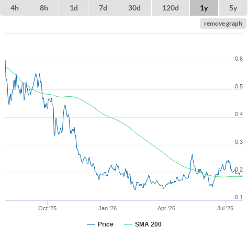
Task: Toggle the SMA 200 legend label
Action: [x=148, y=224]
